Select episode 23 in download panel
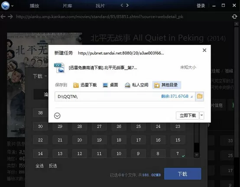This screenshot has height=187, width=240. (x=178, y=127)
